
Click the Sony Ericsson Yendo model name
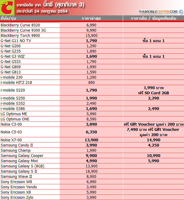click(19, 187)
